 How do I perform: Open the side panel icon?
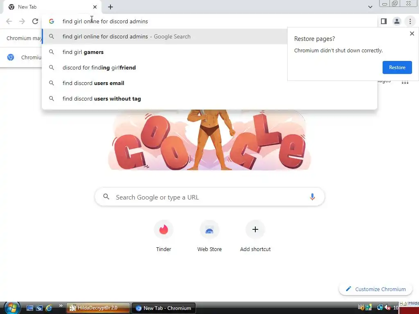click(x=384, y=21)
